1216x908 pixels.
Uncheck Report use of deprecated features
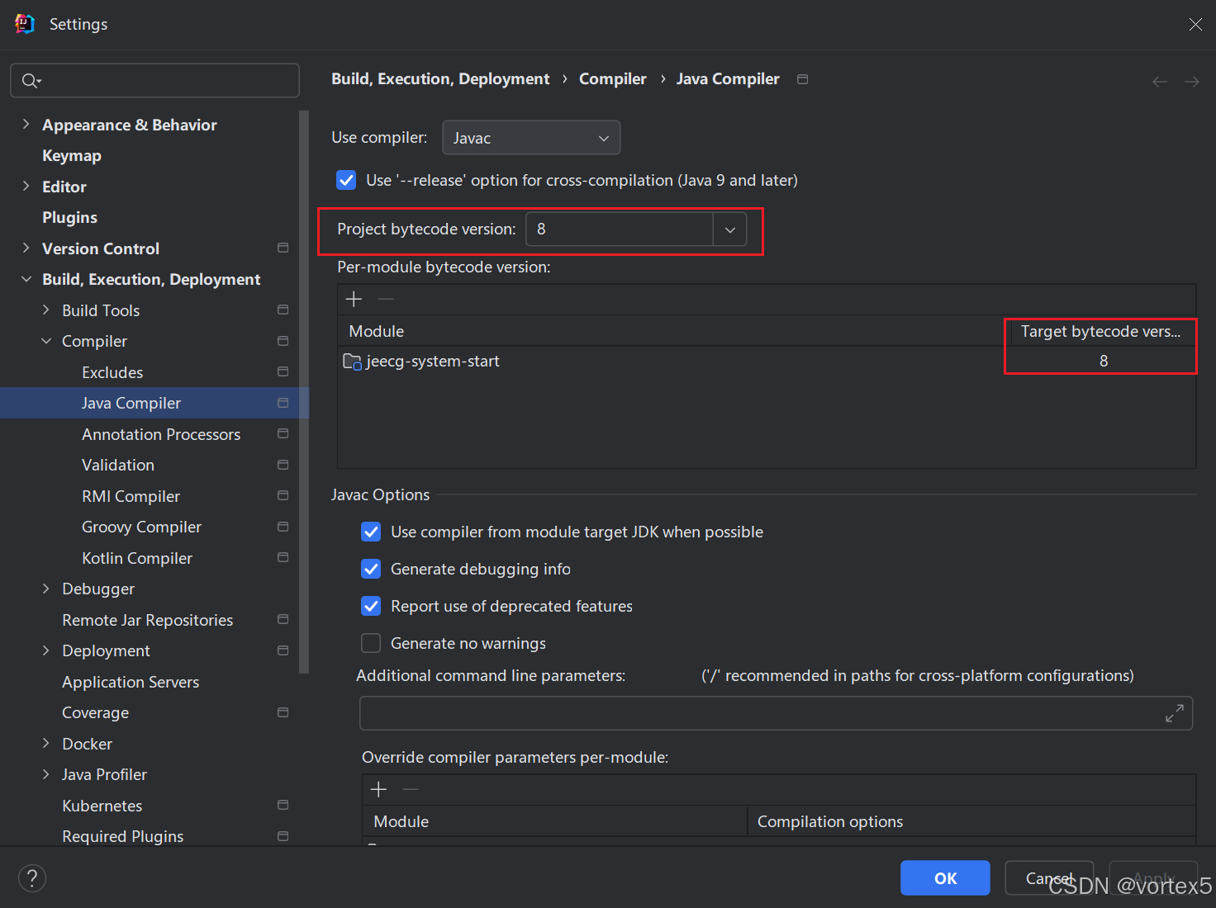click(371, 606)
